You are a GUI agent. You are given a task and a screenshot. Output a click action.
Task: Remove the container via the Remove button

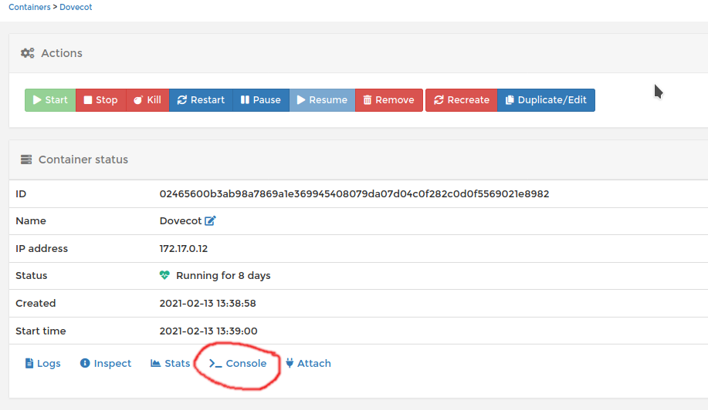coord(389,100)
